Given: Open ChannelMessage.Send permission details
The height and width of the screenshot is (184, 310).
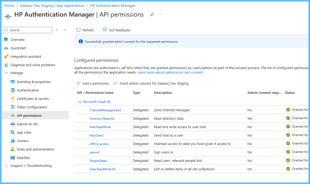Looking at the screenshot, I should (105, 110).
